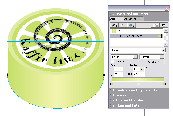Click the Count value field
Viewport: 173px width, 116px height.
click(x=161, y=62)
